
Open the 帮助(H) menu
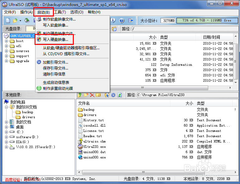pyautogui.click(x=94, y=12)
